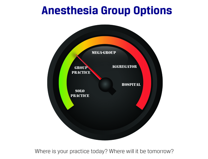This screenshot has width=208, height=159.
Task: Click the needle's black counterweight tail
Action: point(112,92)
